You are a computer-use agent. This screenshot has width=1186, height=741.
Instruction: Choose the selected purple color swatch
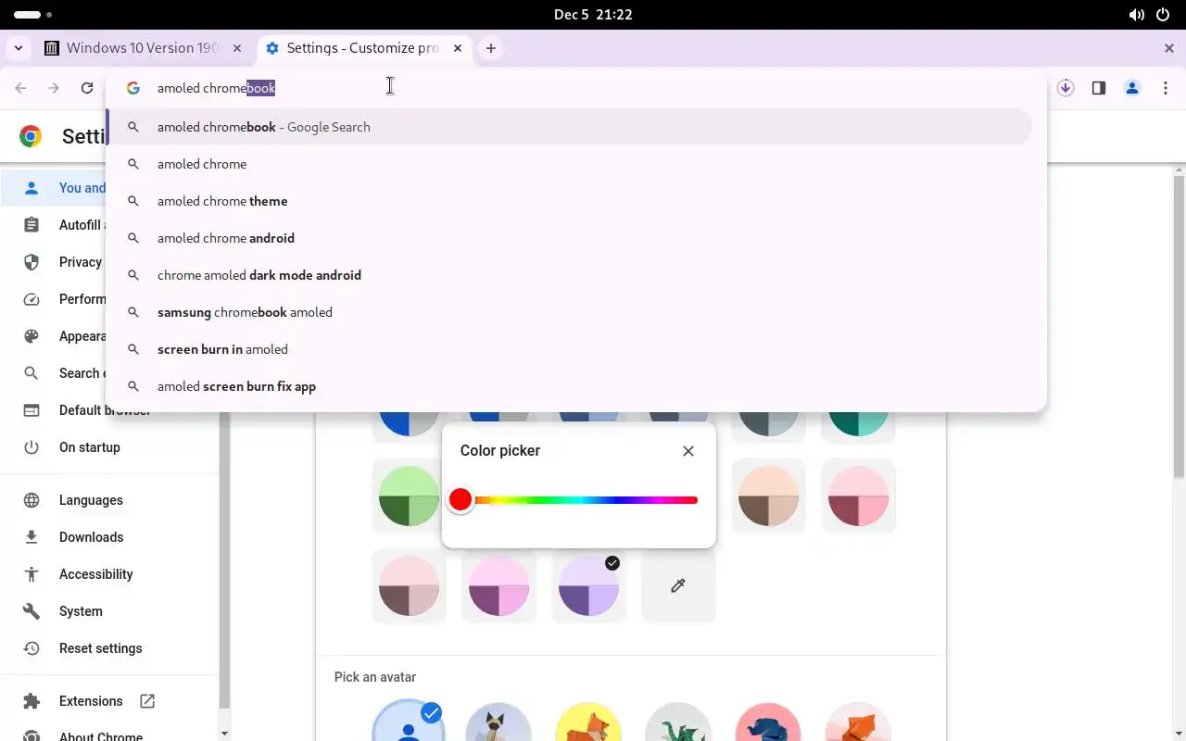(588, 586)
